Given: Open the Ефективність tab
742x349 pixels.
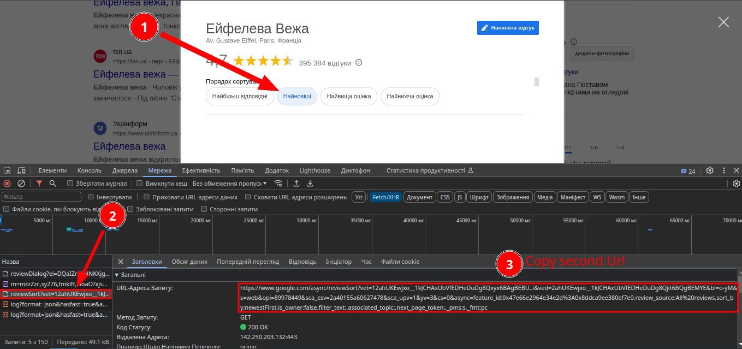Looking at the screenshot, I should coord(201,170).
